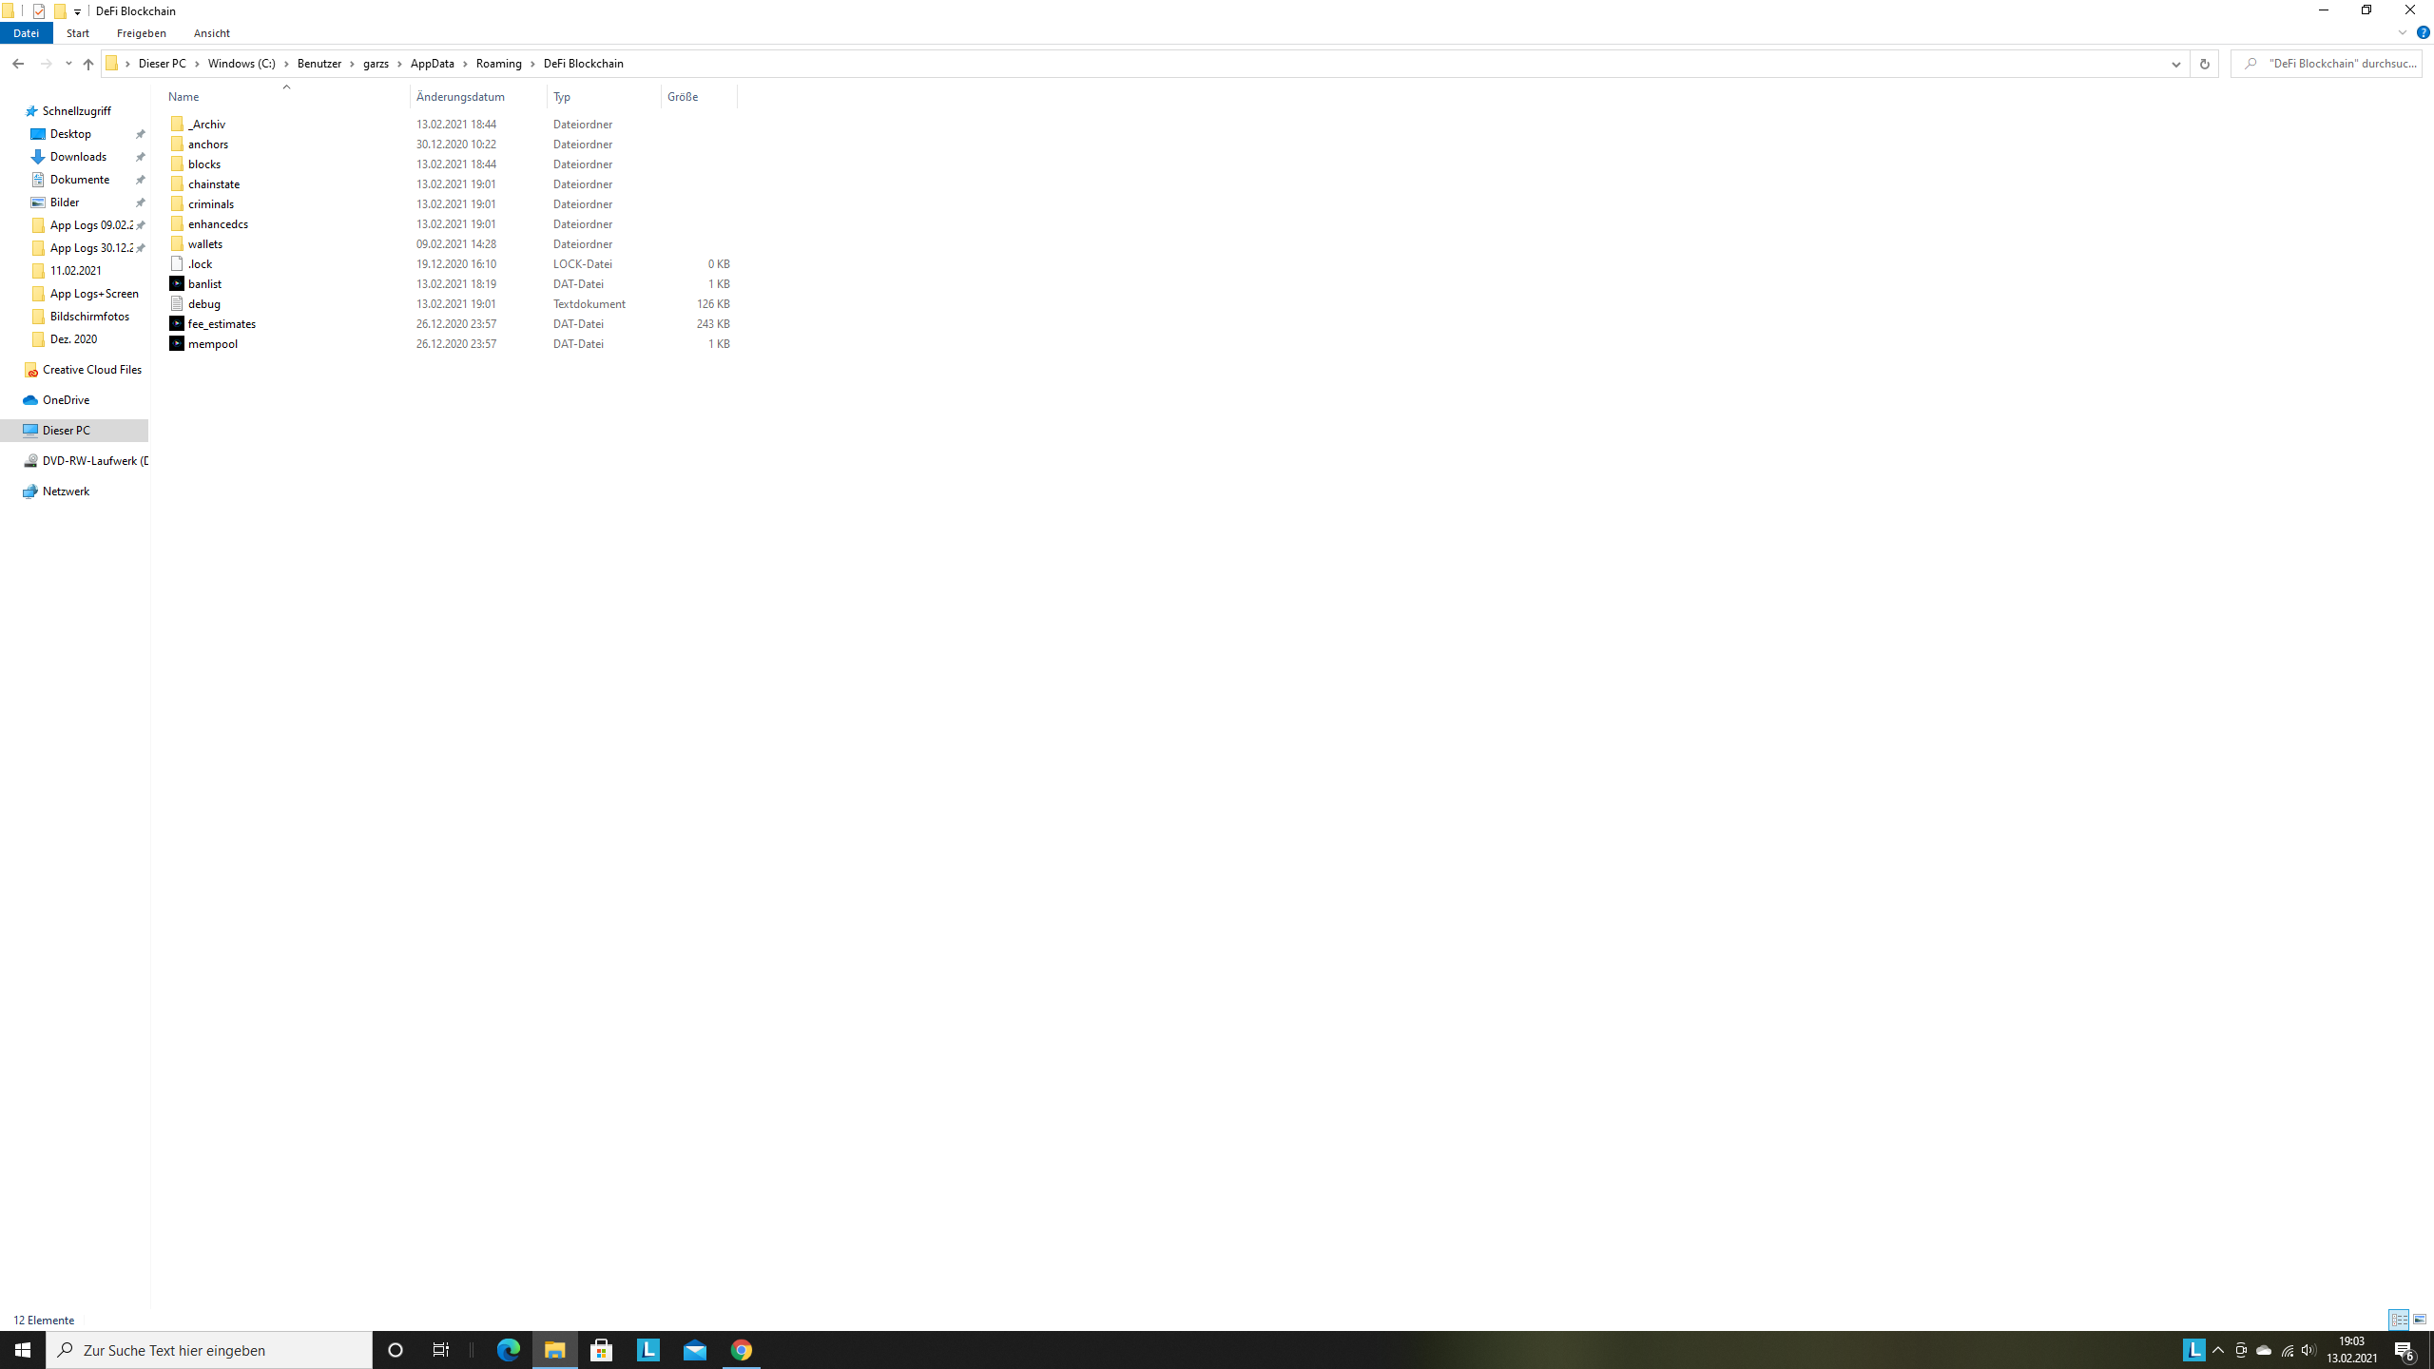This screenshot has width=2434, height=1369.
Task: Open Bildschirmfotos quick access folder
Action: point(89,317)
